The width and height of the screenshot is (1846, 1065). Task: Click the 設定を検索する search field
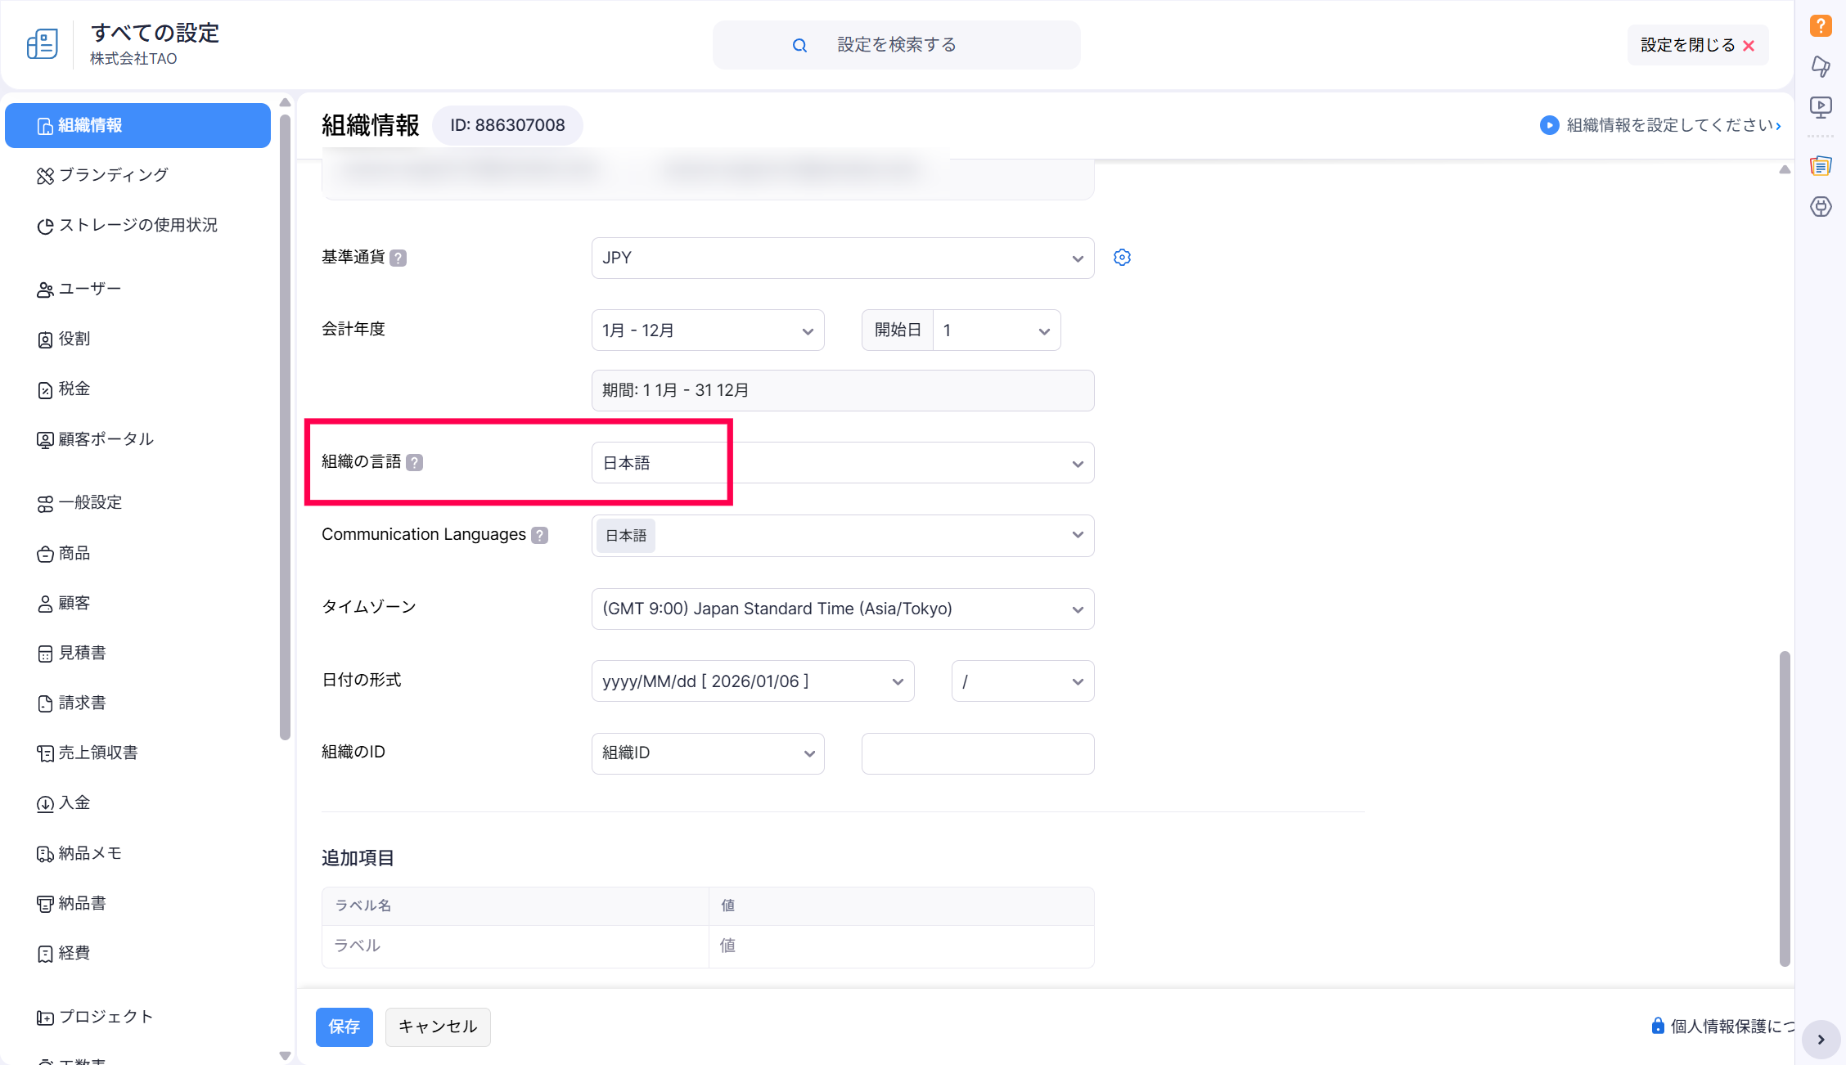[896, 45]
